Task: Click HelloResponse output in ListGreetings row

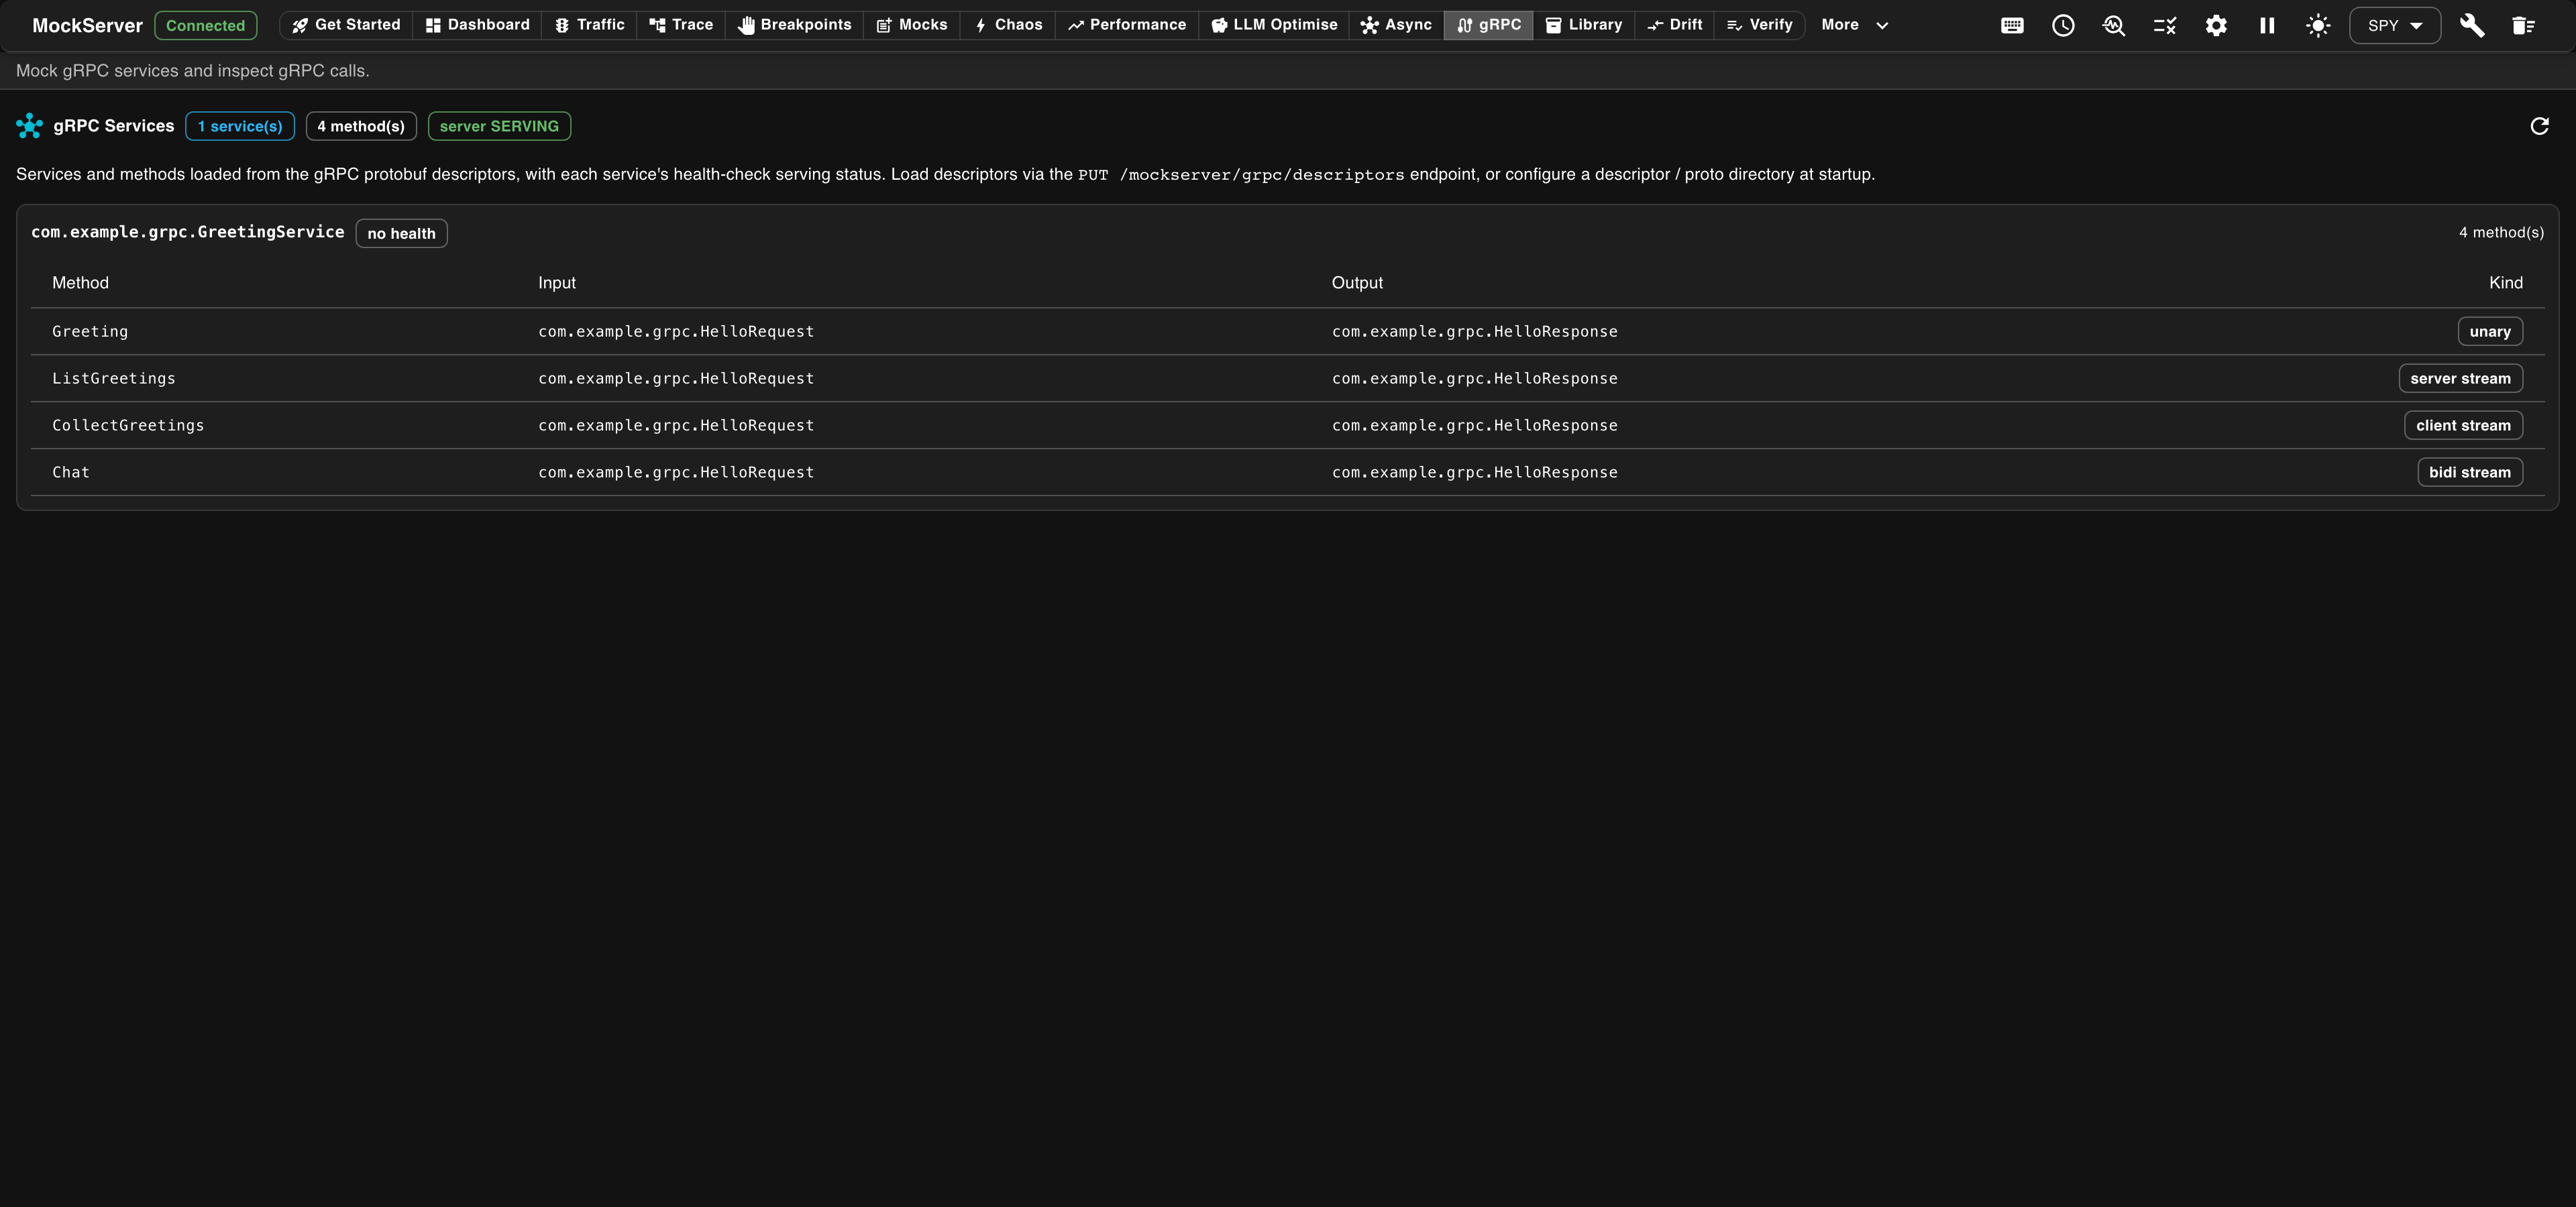Action: pos(1475,379)
